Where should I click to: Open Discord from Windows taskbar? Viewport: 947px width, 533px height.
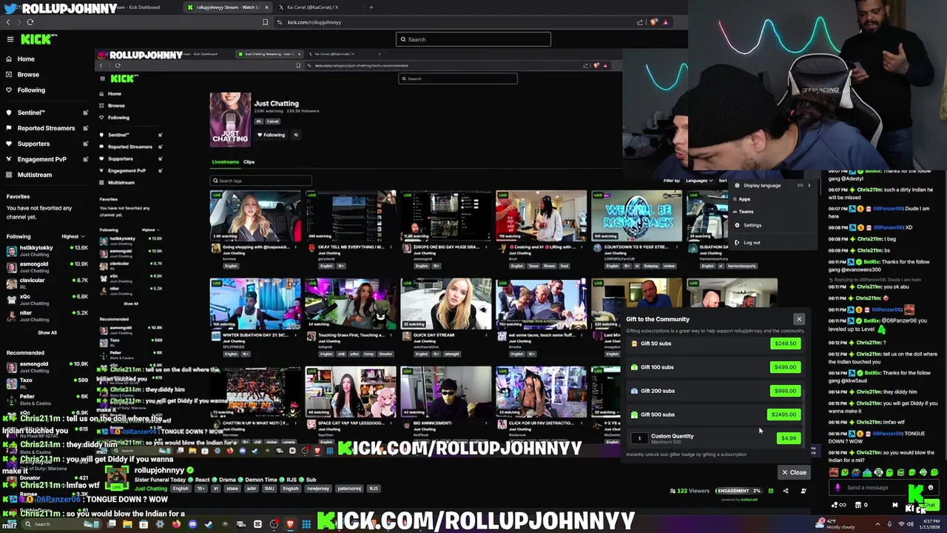coord(192,524)
